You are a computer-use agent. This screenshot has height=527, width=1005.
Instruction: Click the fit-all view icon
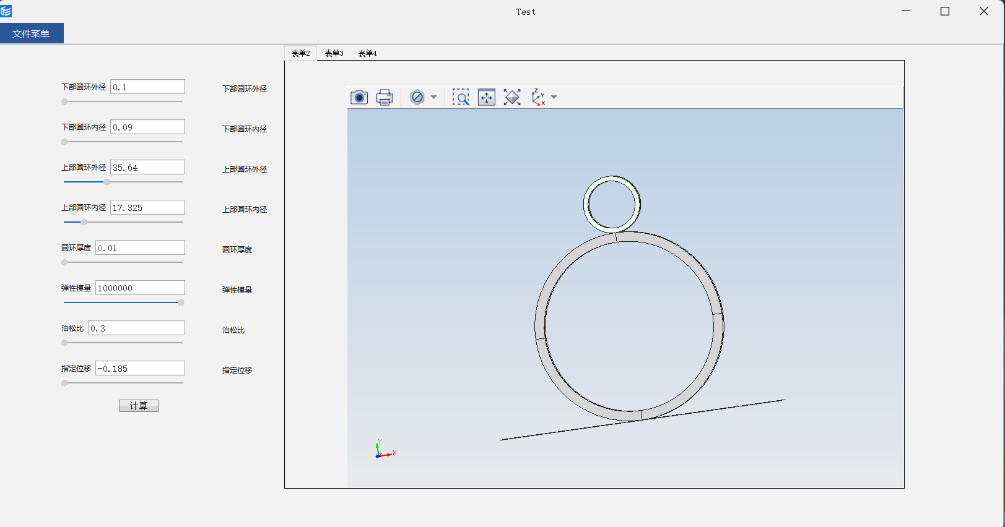pyautogui.click(x=512, y=97)
